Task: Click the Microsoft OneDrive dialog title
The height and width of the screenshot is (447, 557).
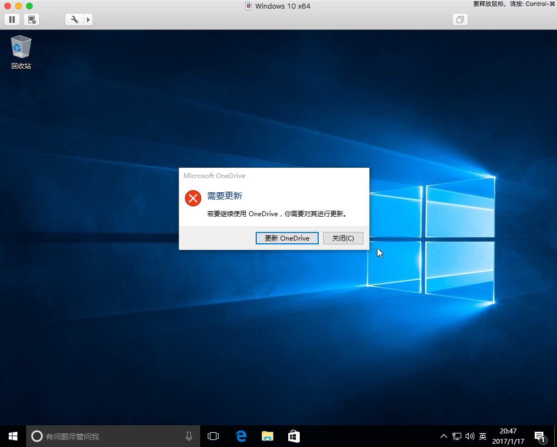Action: coord(214,175)
